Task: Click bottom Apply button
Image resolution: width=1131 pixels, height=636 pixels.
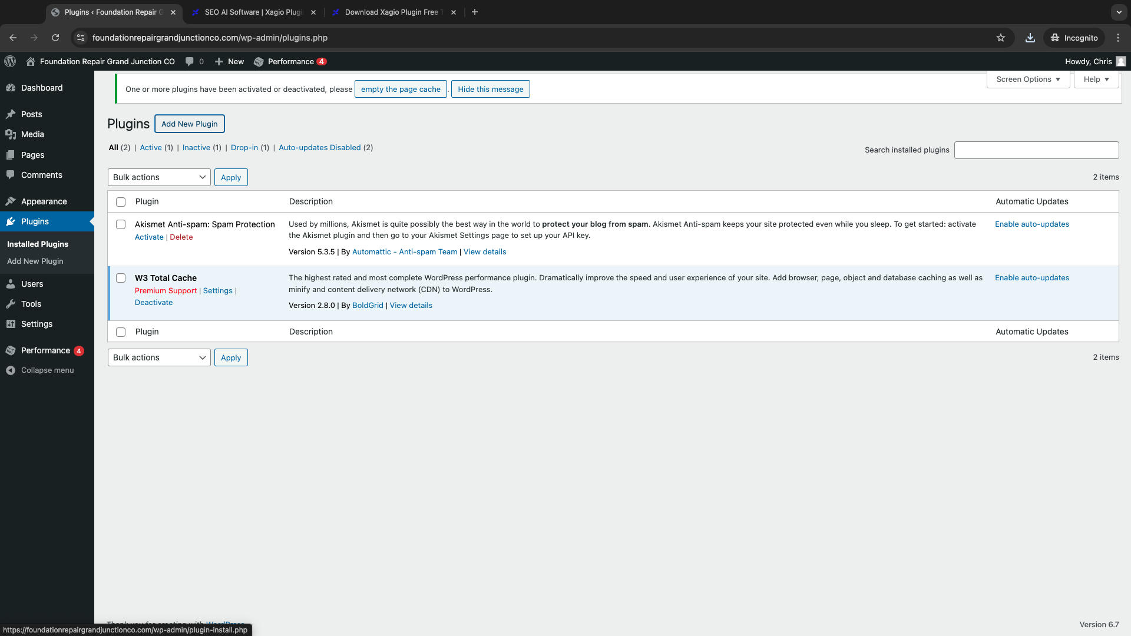Action: pos(231,357)
